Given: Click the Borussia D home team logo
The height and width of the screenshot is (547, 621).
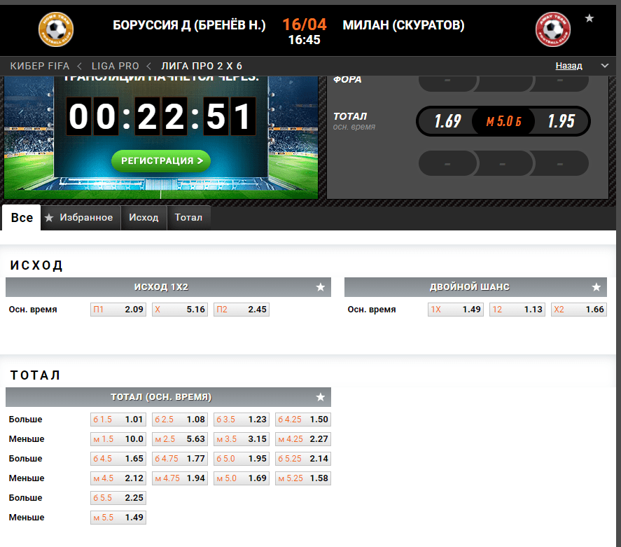Looking at the screenshot, I should click(56, 29).
